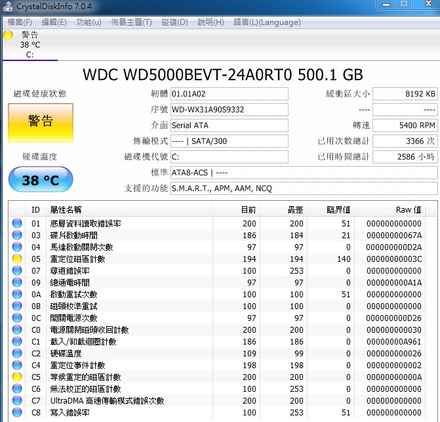Screen dimensions: 440x422
Task: Click the power on count field 3366 次
Action: pyautogui.click(x=405, y=141)
